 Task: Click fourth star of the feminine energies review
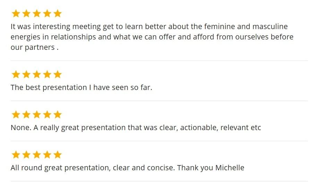tap(47, 13)
